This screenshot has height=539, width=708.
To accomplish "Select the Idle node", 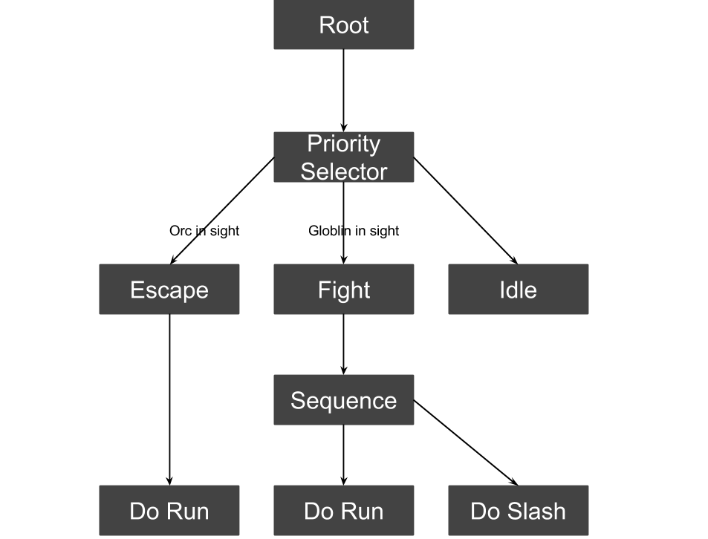I will coord(518,289).
